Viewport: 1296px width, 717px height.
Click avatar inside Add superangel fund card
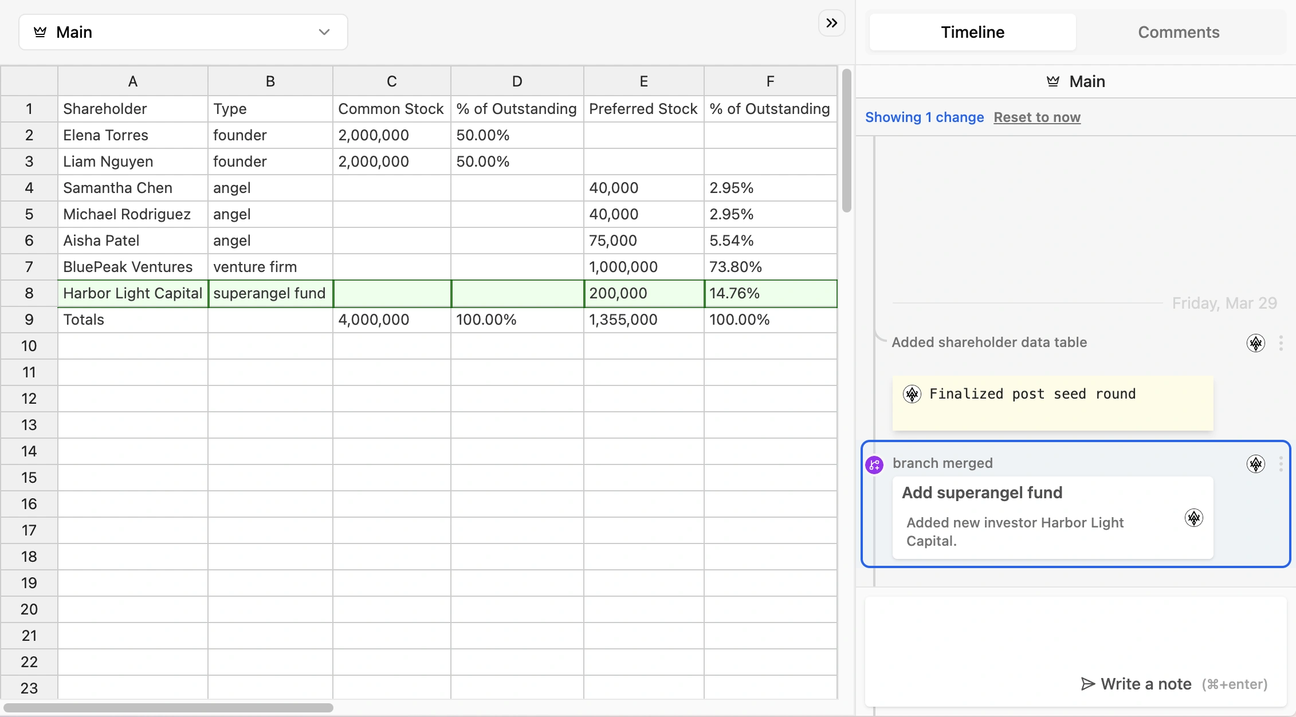click(x=1193, y=518)
